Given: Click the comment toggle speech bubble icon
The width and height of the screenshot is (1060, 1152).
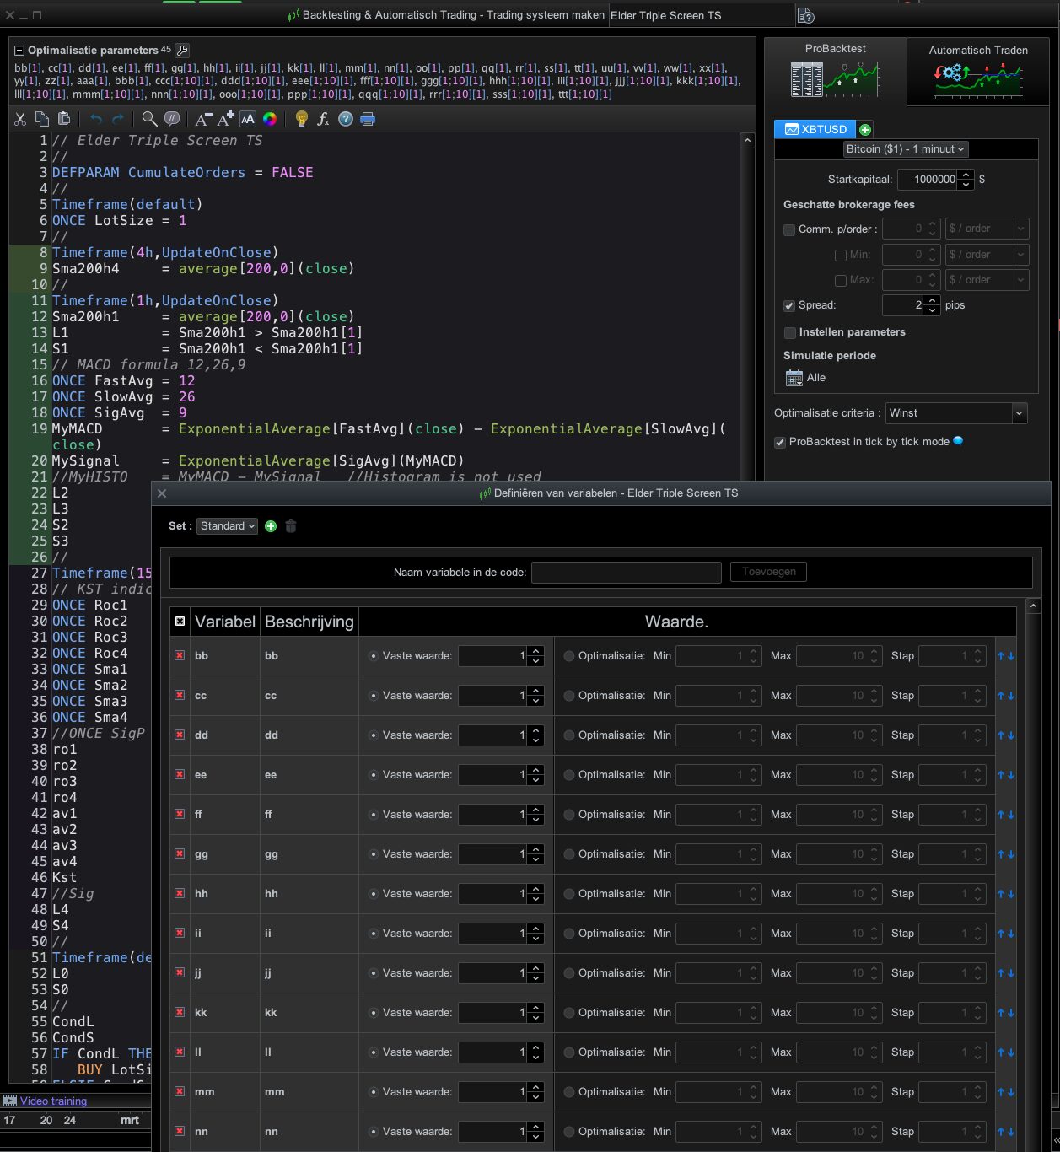Looking at the screenshot, I should pos(172,119).
